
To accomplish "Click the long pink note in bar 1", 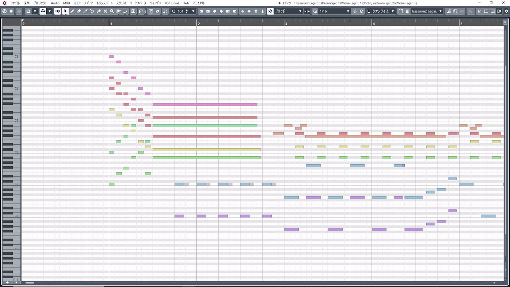I will [x=205, y=104].
